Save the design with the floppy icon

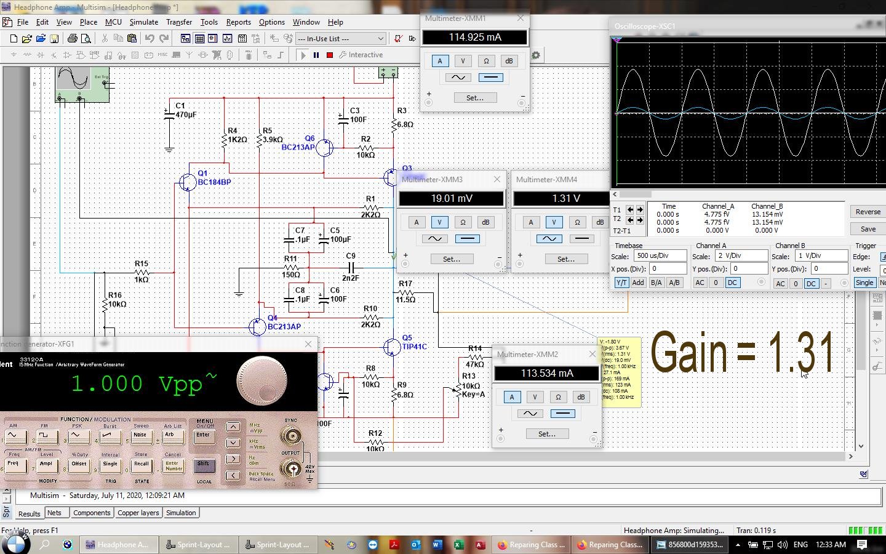pyautogui.click(x=54, y=38)
